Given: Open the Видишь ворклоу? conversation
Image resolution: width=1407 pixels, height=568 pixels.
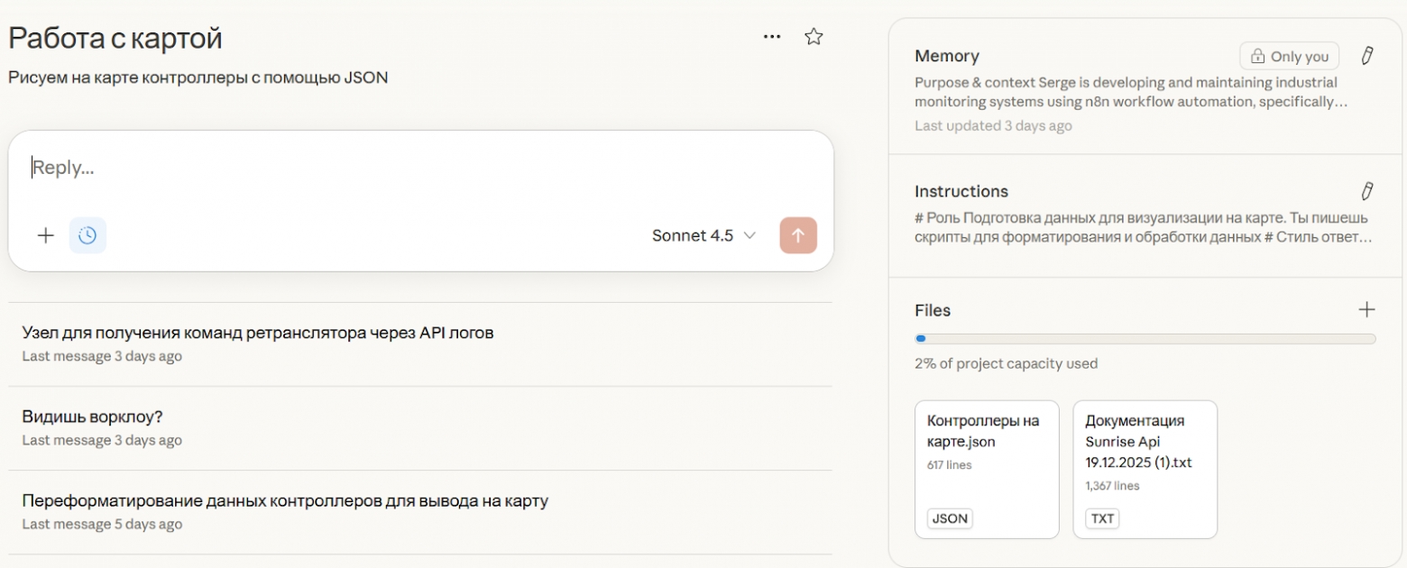Looking at the screenshot, I should tap(420, 428).
